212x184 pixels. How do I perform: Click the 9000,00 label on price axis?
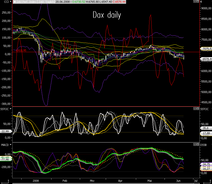click(x=206, y=8)
